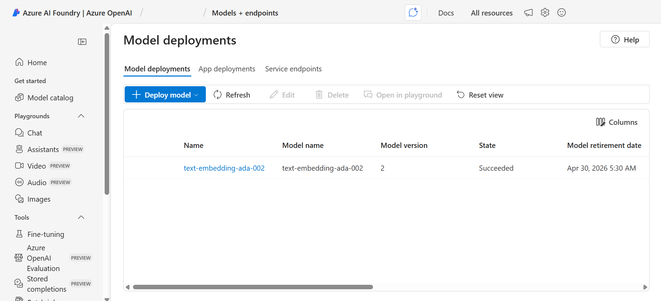The image size is (661, 301).
Task: Open the settings gear icon
Action: tap(545, 13)
